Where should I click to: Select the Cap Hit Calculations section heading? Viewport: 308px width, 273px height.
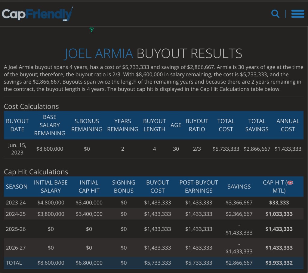pyautogui.click(x=36, y=172)
